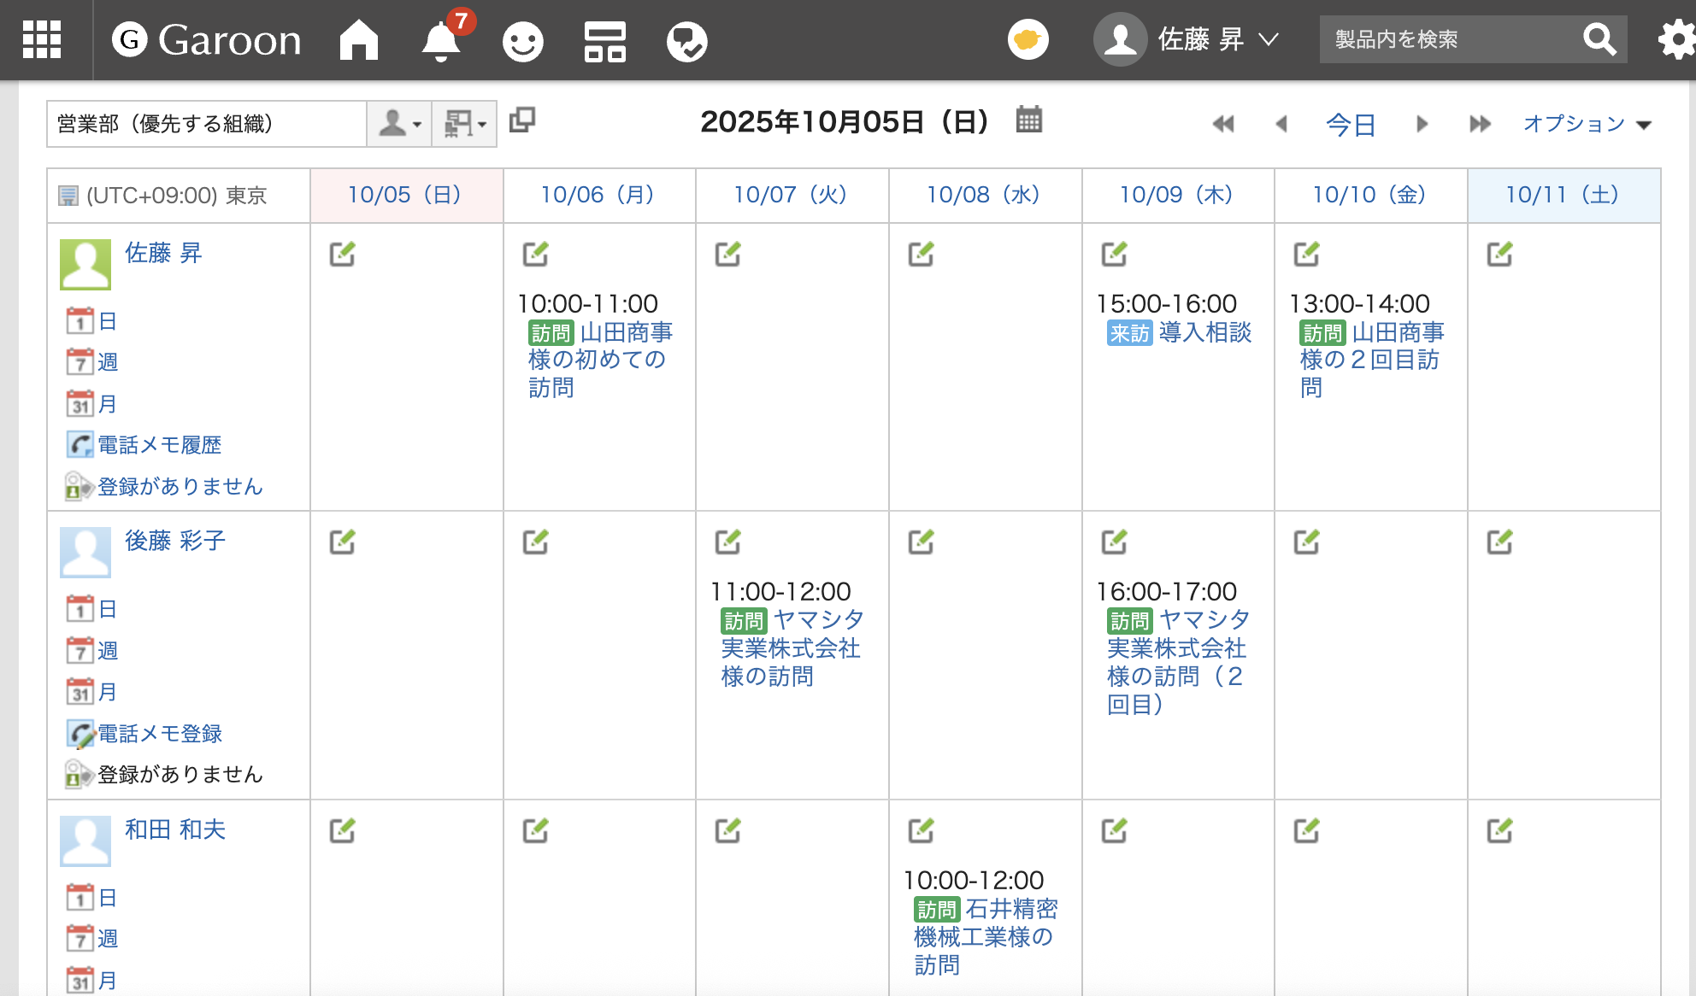Open the app launcher grid menu
Screen dimensions: 1696x996
pyautogui.click(x=42, y=39)
